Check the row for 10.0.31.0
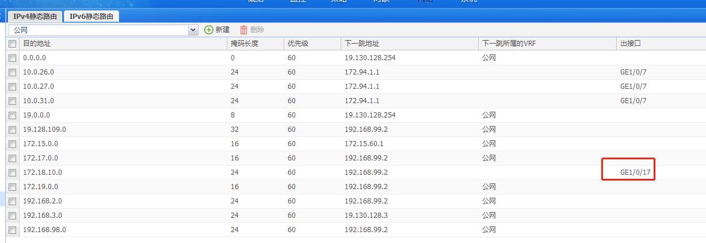The width and height of the screenshot is (706, 243). click(x=12, y=101)
